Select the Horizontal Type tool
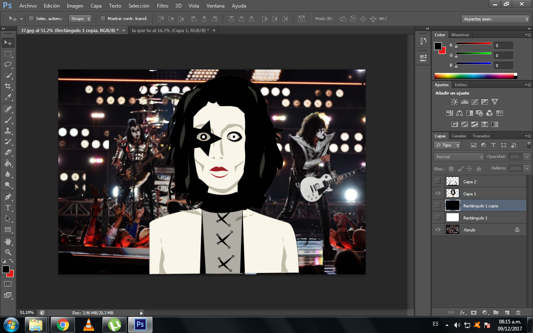 [x=8, y=208]
